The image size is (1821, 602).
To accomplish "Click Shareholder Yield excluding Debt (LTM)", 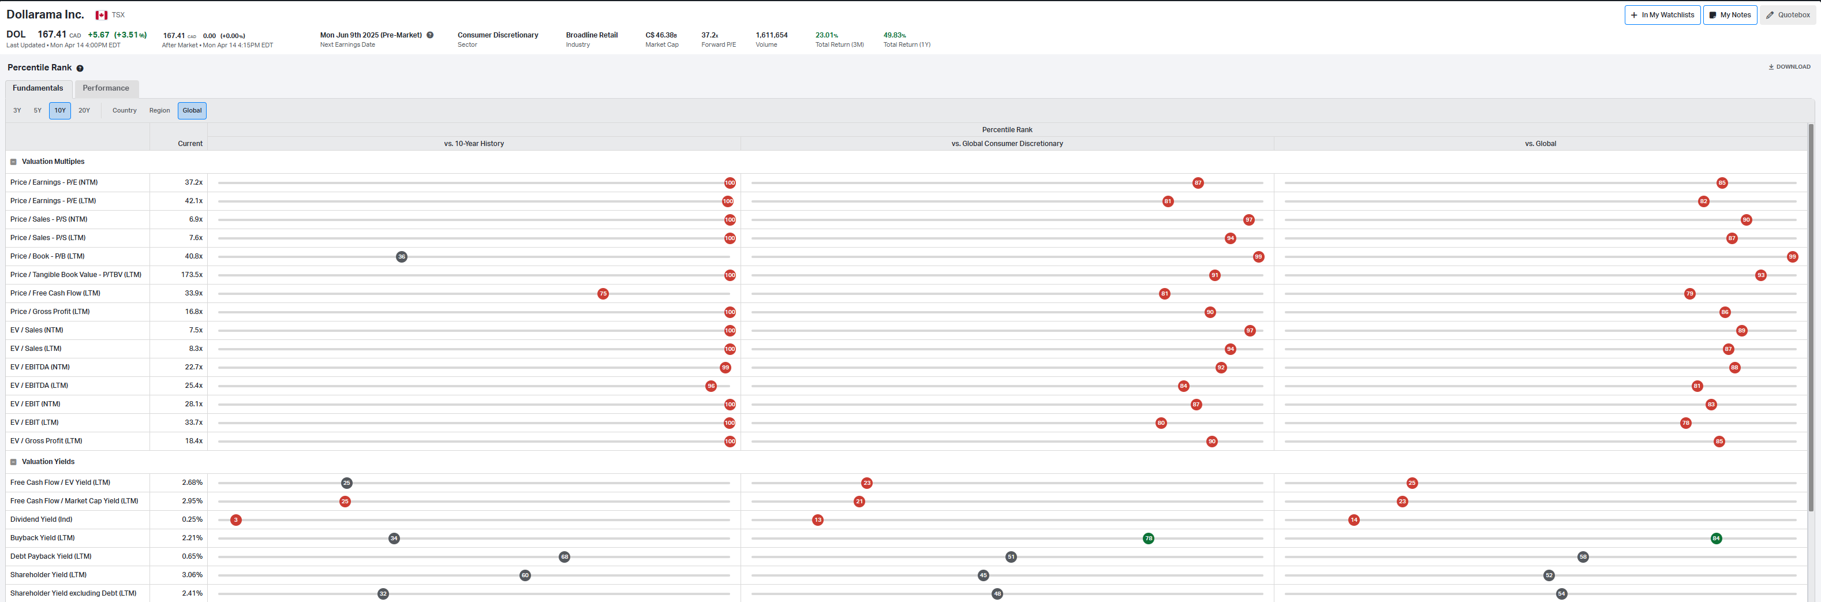I will coord(73,593).
